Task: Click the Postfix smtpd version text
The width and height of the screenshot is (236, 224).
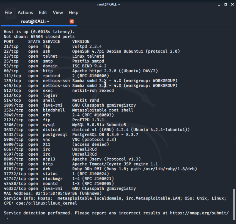Action: pos(88,61)
